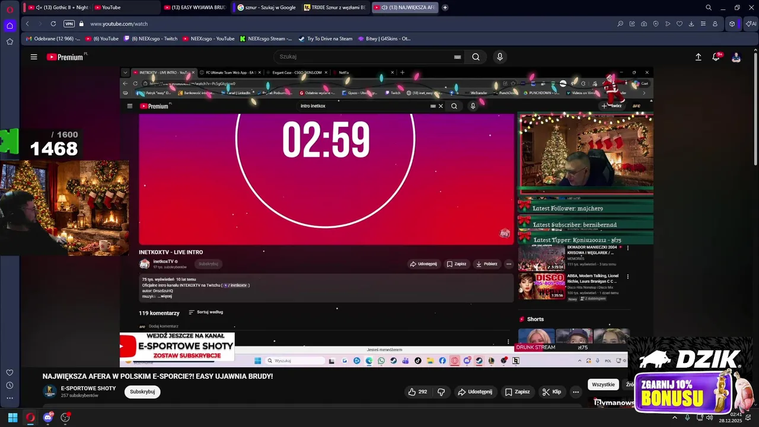Open YouTube notifications bell

[x=716, y=57]
